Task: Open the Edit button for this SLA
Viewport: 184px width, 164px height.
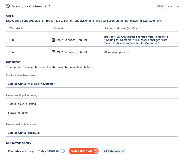Action: (x=161, y=6)
